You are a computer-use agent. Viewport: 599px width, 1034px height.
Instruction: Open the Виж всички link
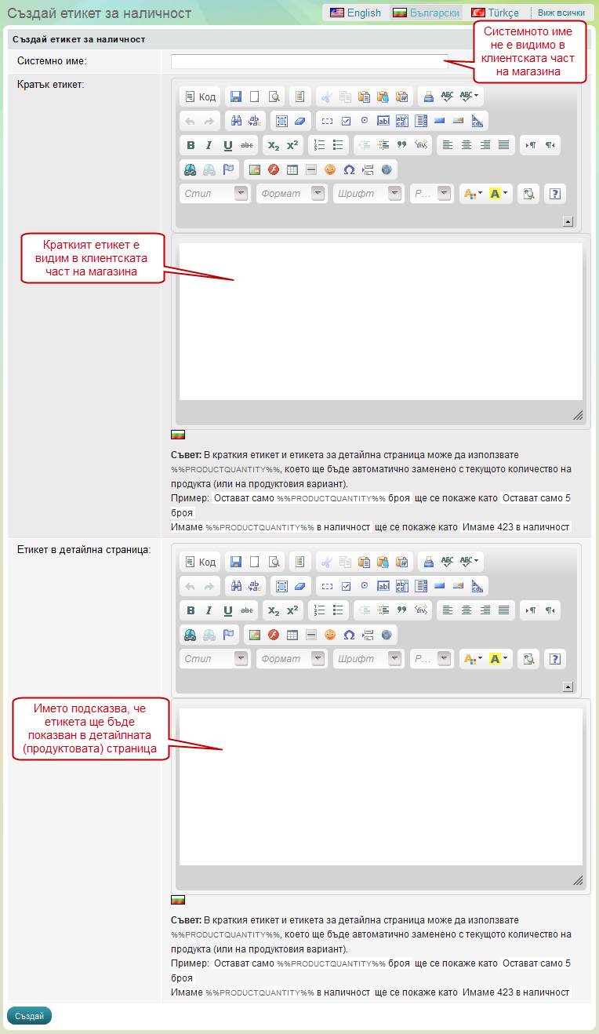[561, 13]
